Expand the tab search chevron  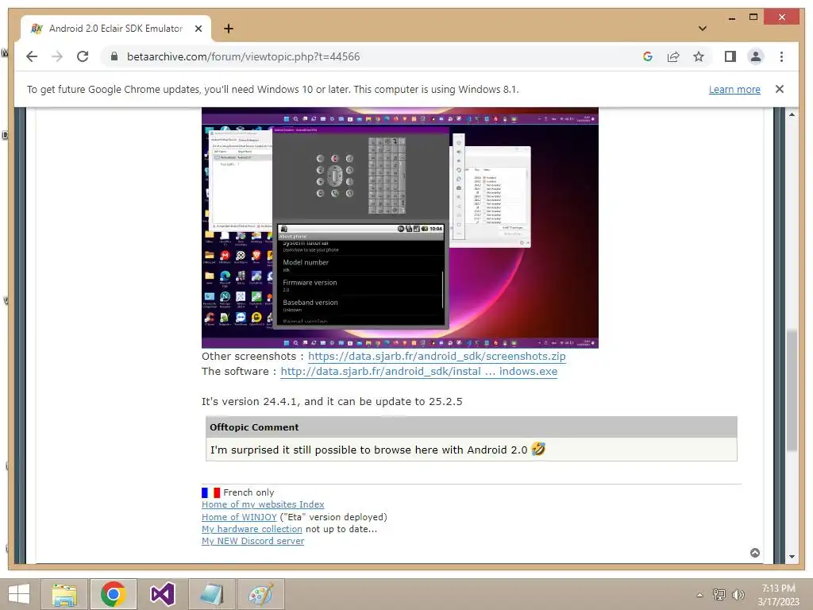pyautogui.click(x=702, y=29)
